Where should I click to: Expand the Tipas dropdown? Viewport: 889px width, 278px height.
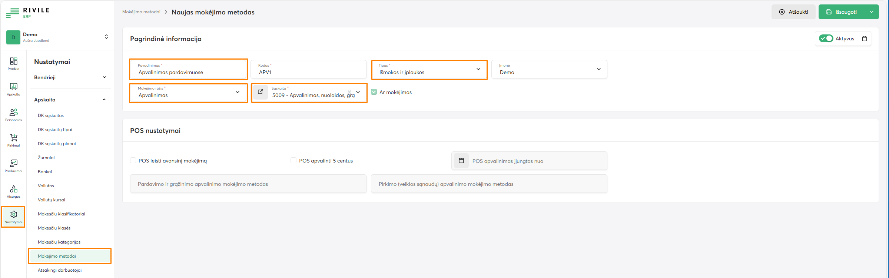tap(478, 69)
